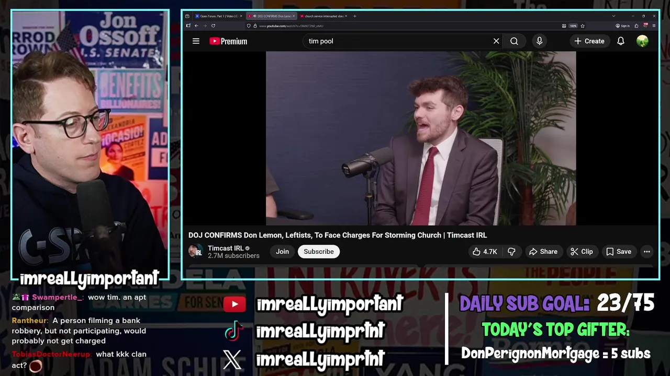Click the browser forward arrow
670x376 pixels.
click(205, 26)
